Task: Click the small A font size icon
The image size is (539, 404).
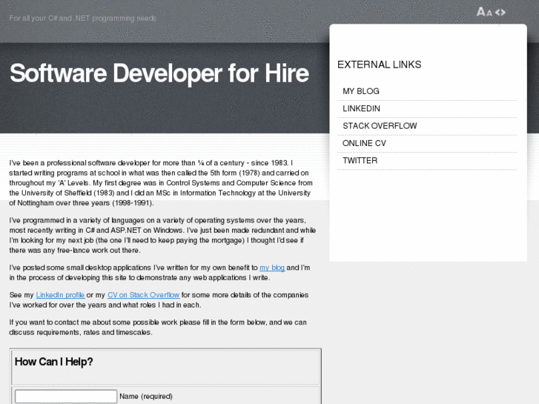Action: tap(489, 12)
